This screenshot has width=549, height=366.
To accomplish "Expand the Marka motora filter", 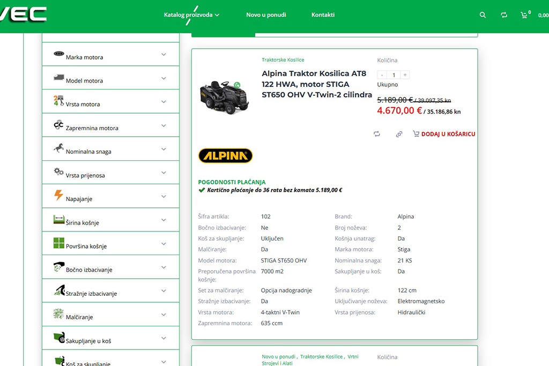I will 164,55.
